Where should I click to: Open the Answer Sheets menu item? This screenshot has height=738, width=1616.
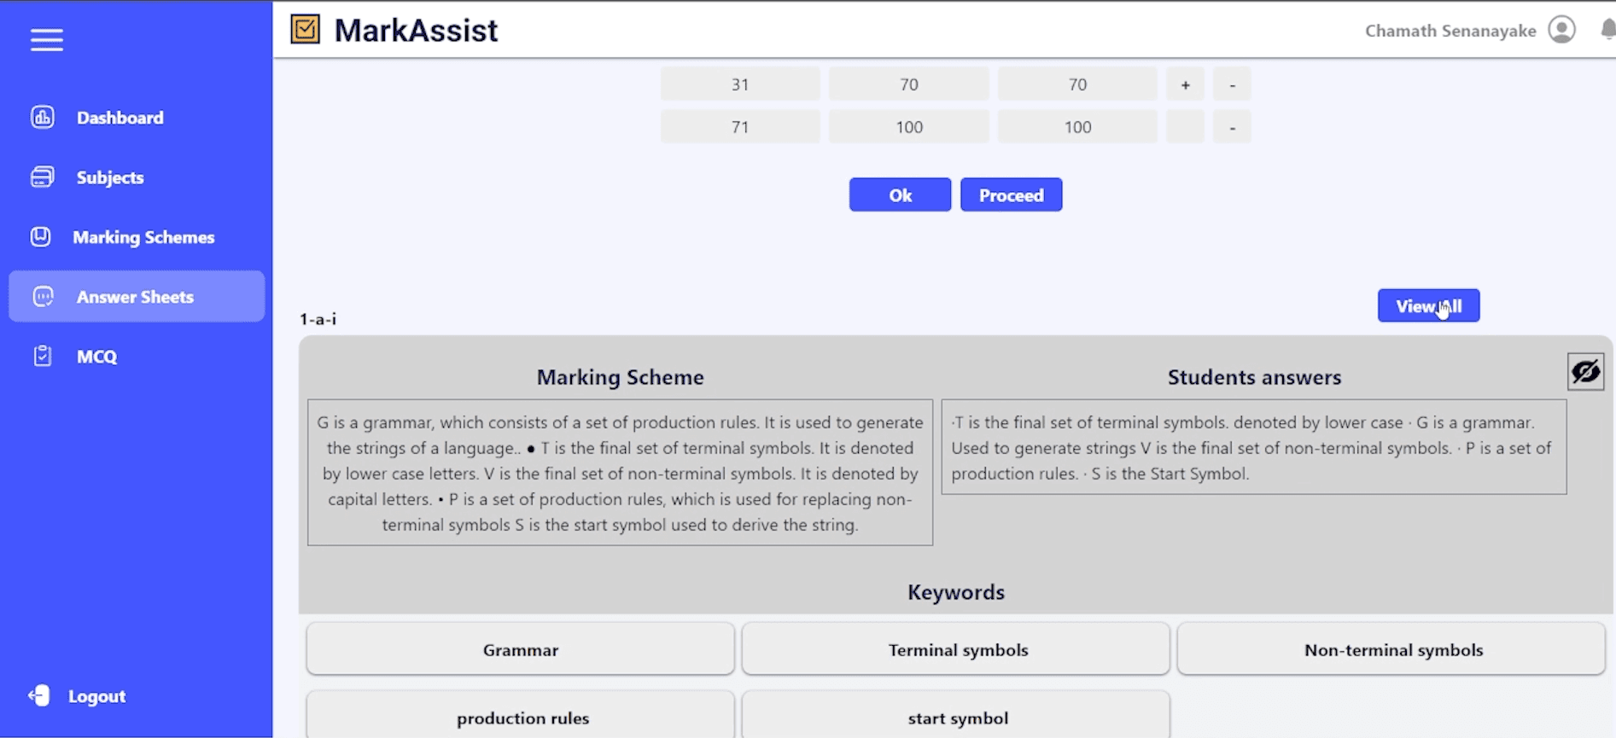click(x=137, y=296)
